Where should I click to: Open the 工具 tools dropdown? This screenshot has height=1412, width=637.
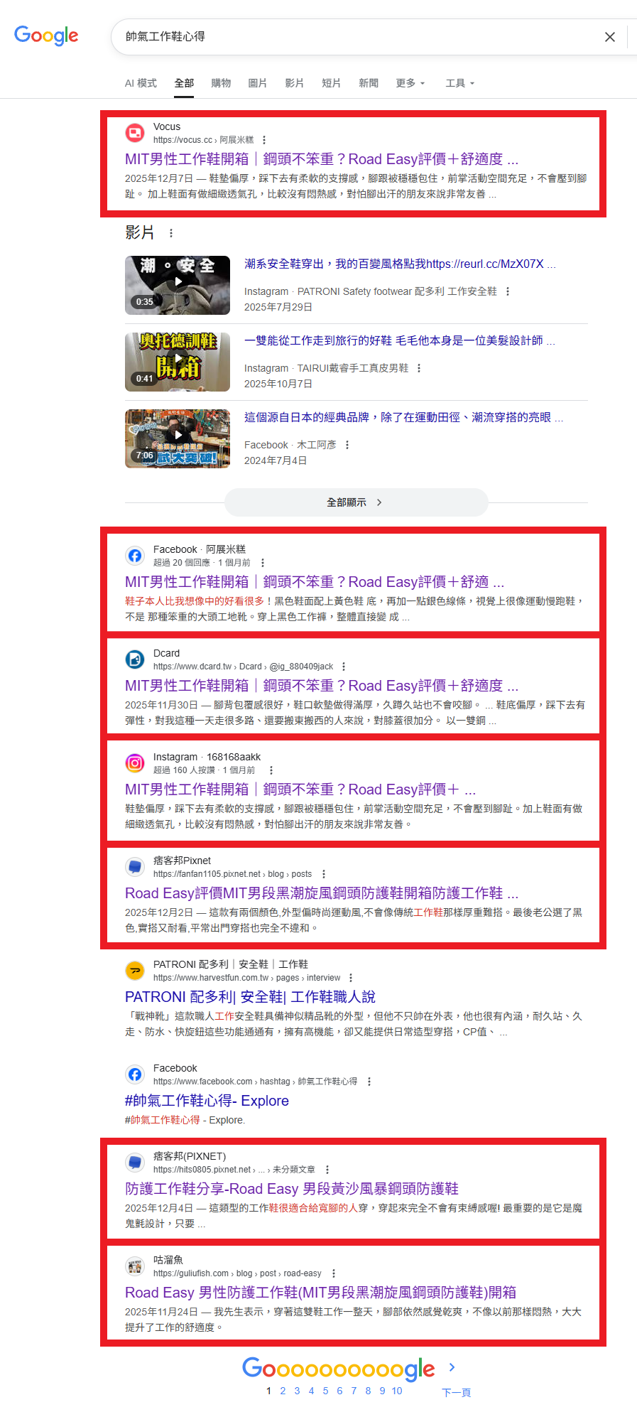[460, 83]
